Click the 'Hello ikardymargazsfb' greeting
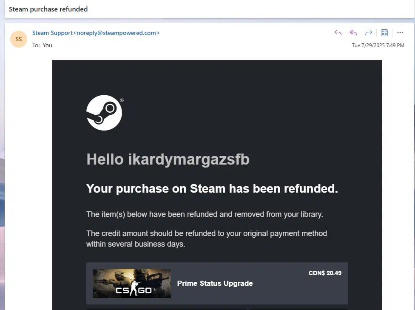Screen dimensions: 415x310 pos(168,159)
